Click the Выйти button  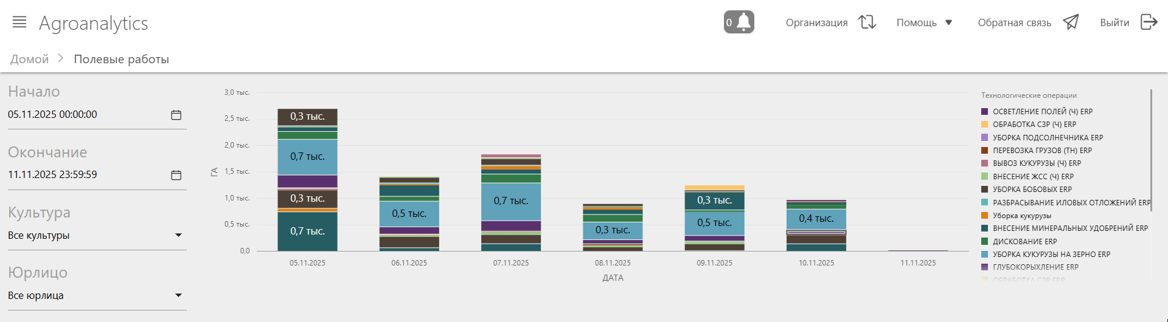tap(1114, 22)
